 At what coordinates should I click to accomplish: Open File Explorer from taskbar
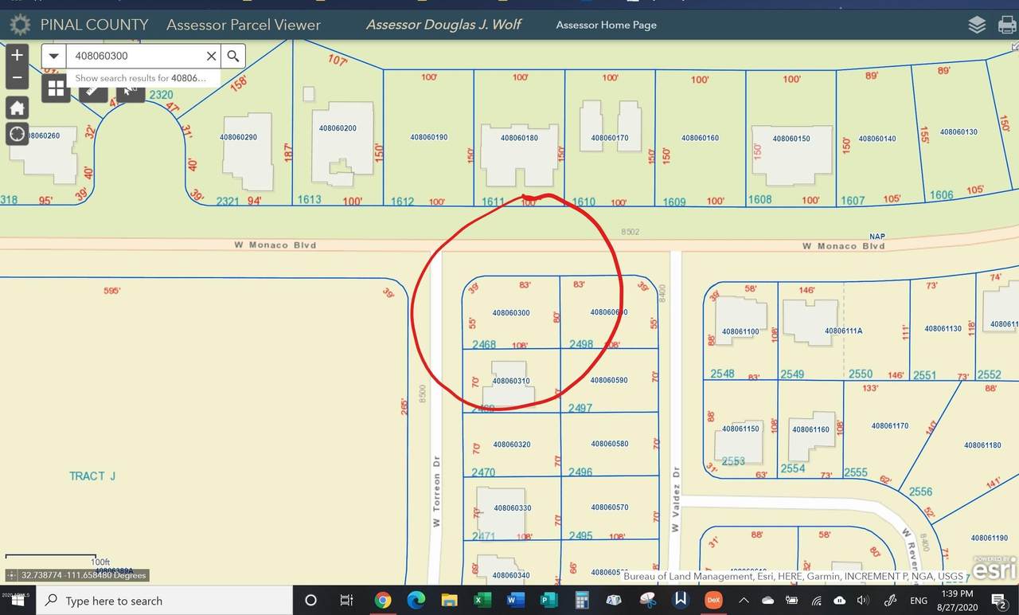449,601
